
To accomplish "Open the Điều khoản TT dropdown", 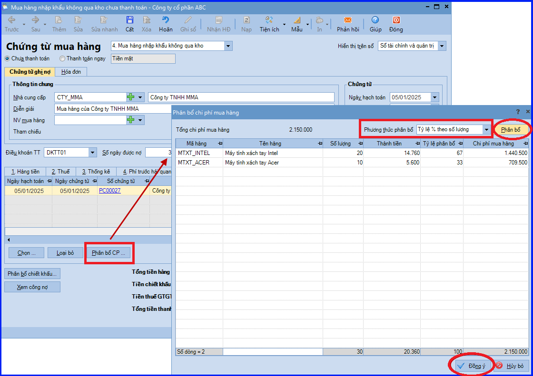I will coord(92,153).
